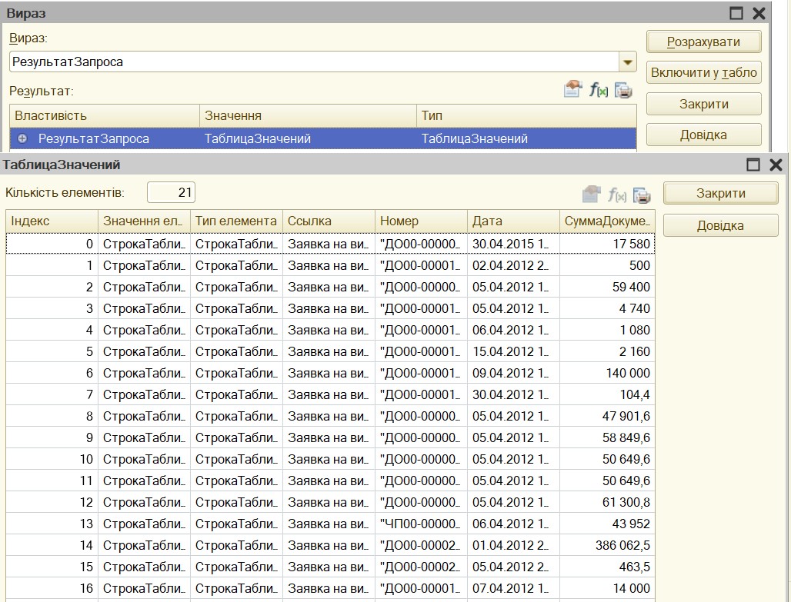Click the Дата column header

click(x=513, y=221)
